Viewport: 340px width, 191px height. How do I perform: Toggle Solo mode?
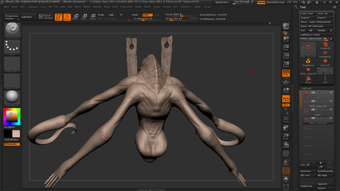(286, 179)
